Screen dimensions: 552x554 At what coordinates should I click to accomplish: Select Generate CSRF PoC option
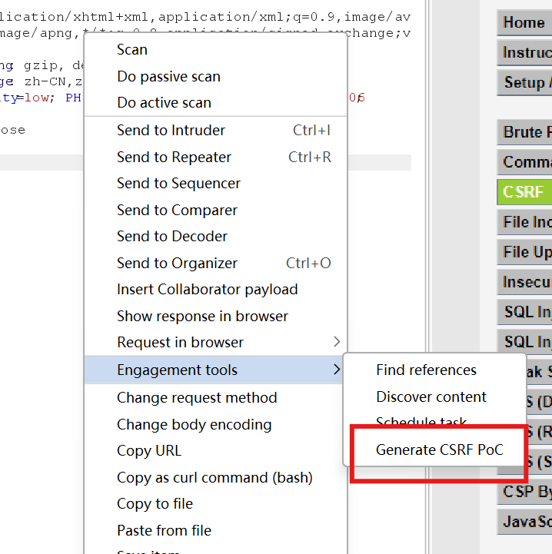439,450
